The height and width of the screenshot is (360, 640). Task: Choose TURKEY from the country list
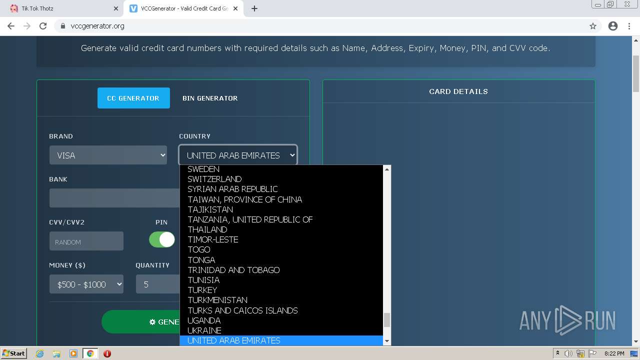point(281,290)
